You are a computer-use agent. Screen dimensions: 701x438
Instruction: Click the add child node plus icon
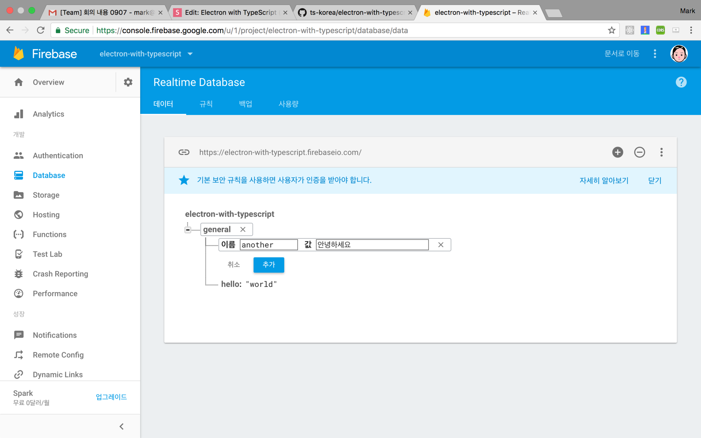pyautogui.click(x=617, y=152)
